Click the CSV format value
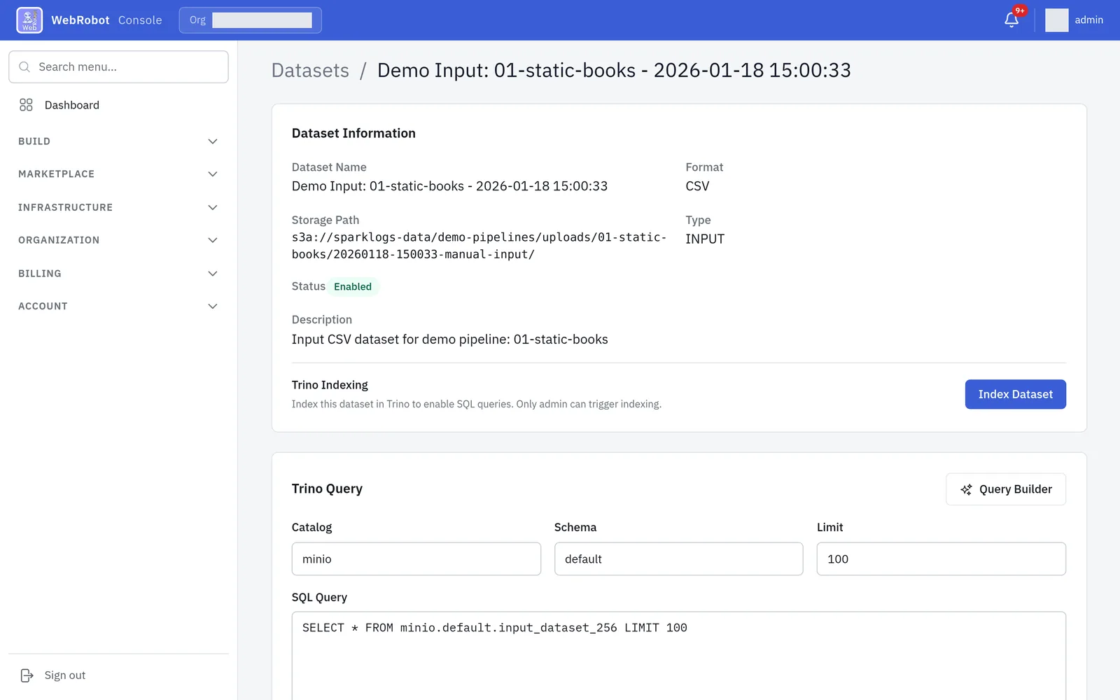Screen dimensions: 1120x700 tap(697, 186)
